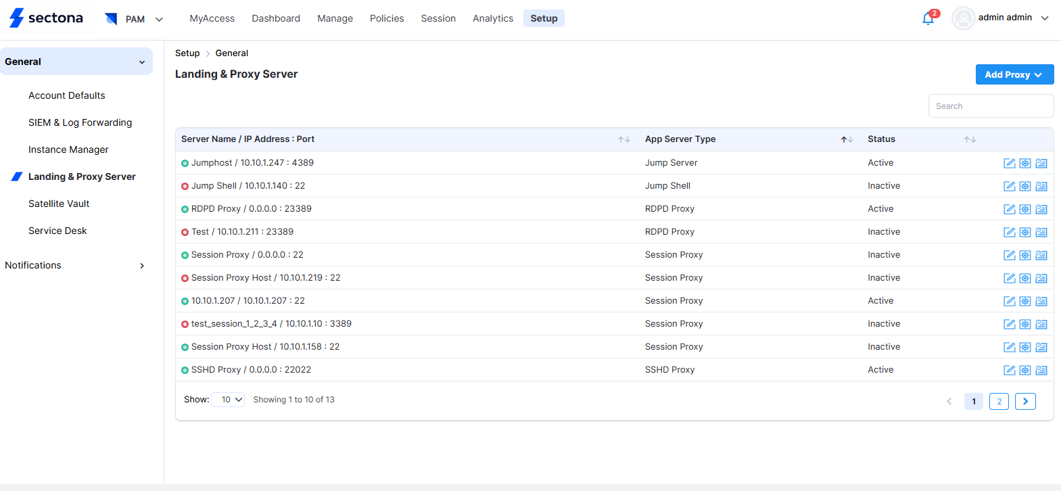Sort table by Status column
The height and width of the screenshot is (491, 1061).
[x=970, y=139]
